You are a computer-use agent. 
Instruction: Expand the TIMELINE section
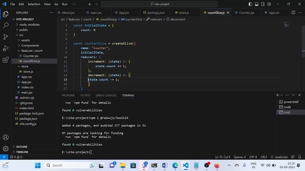[x=22, y=152]
